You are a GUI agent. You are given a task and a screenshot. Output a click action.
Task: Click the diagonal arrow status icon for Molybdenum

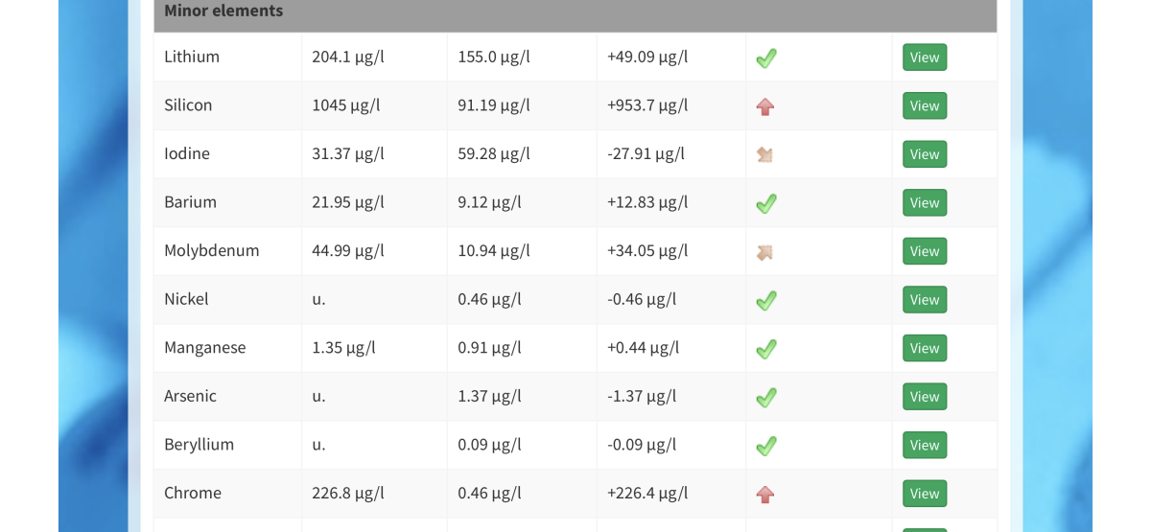click(764, 252)
